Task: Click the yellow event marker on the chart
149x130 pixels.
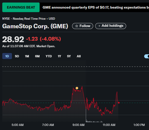Action: 77,88
